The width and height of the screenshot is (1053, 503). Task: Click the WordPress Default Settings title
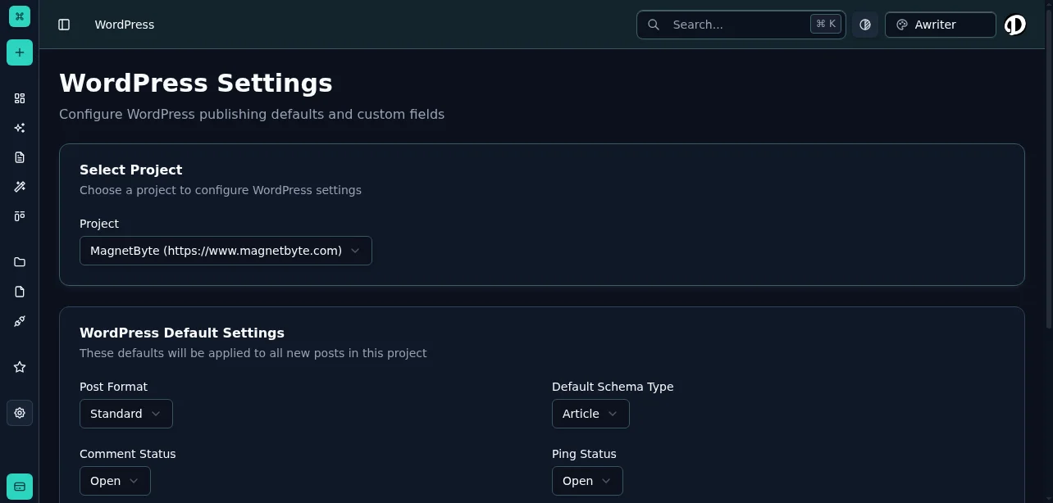point(182,333)
